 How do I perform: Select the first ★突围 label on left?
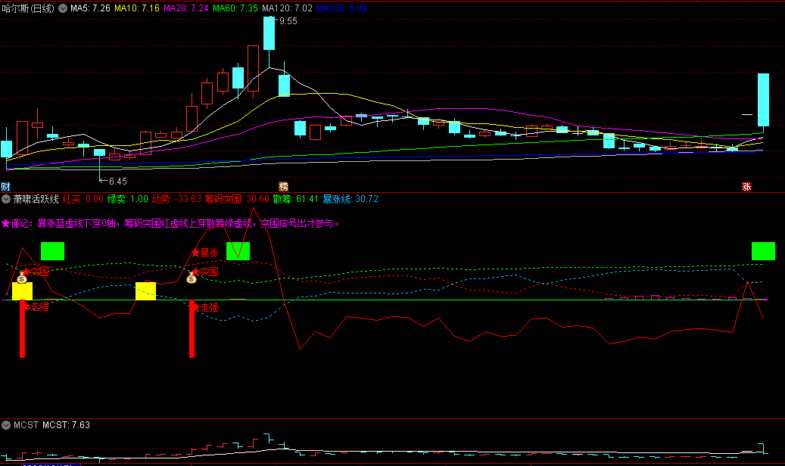point(36,272)
